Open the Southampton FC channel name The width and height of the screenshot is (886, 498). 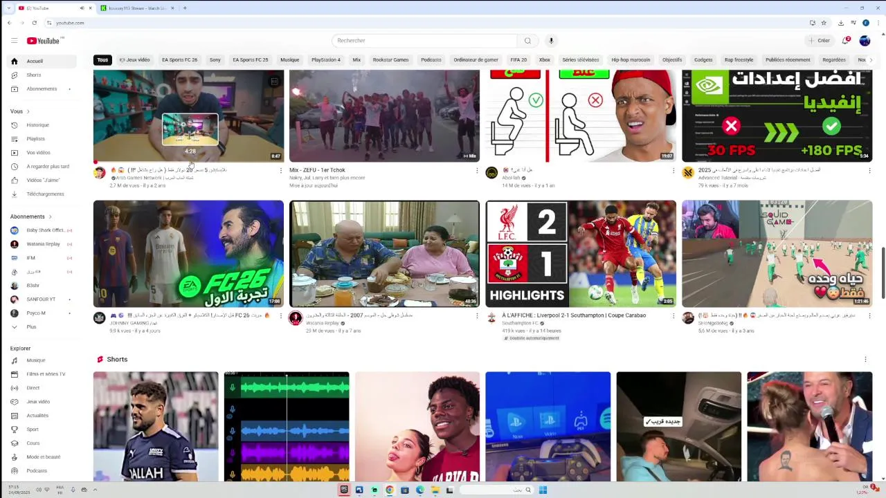[521, 323]
